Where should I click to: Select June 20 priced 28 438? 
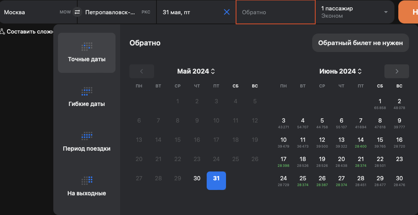[x=341, y=161]
